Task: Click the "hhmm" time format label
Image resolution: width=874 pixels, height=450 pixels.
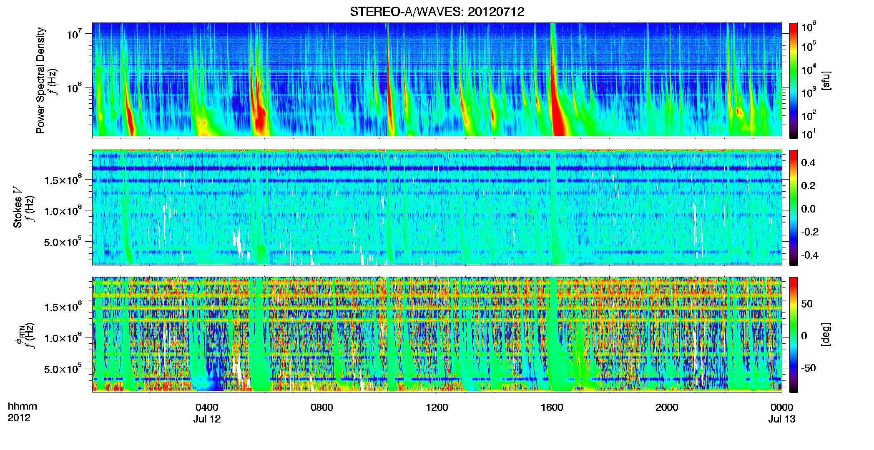Action: point(22,407)
